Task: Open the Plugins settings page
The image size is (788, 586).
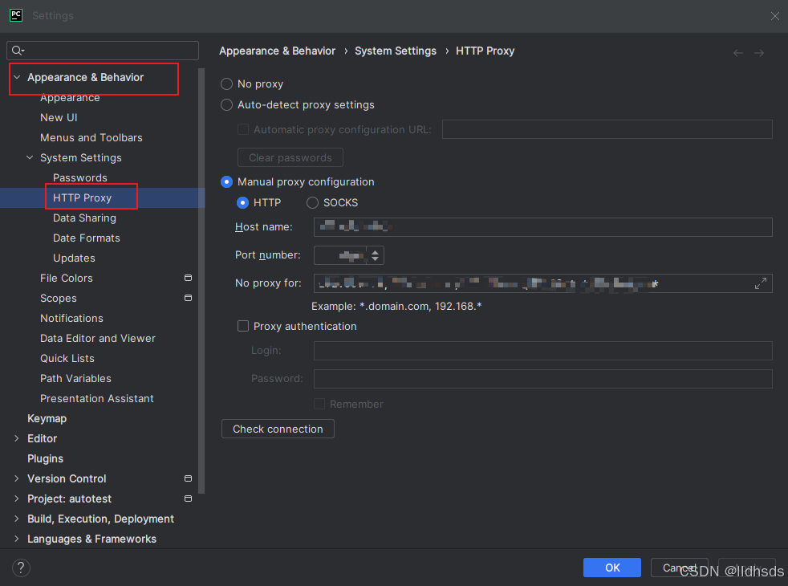Action: 45,459
